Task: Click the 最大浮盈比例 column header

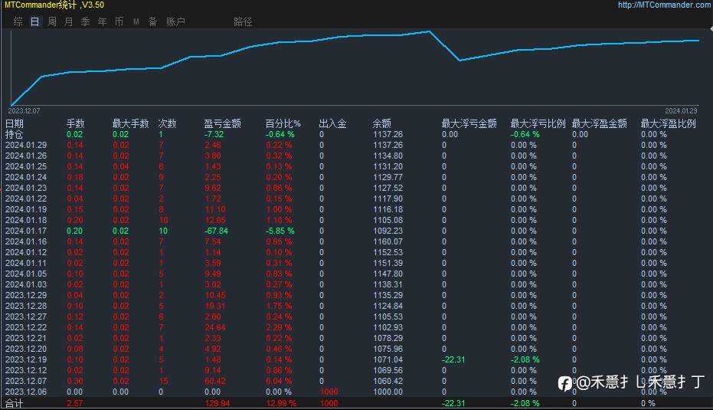Action: [669, 123]
